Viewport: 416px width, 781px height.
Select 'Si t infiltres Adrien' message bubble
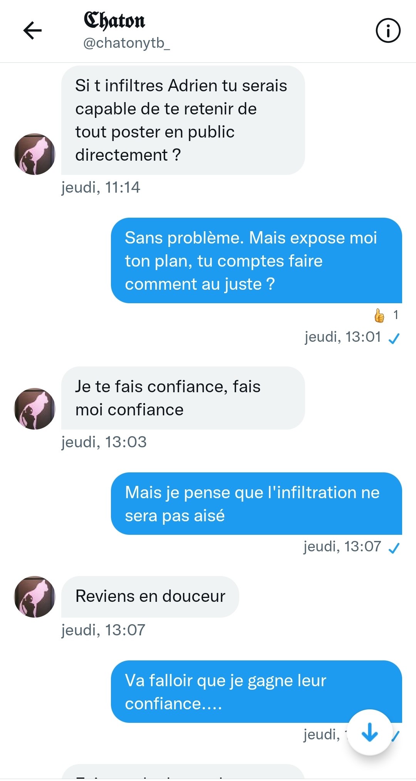click(x=183, y=120)
